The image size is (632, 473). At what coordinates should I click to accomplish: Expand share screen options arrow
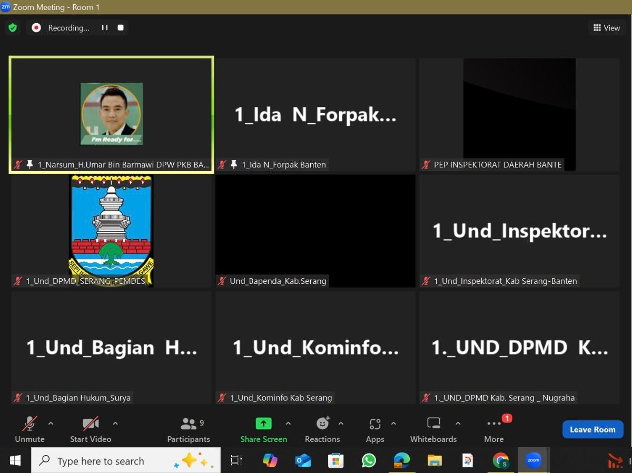[288, 423]
